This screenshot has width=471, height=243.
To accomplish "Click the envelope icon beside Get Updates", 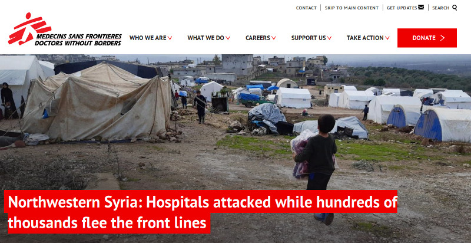I will pyautogui.click(x=421, y=7).
